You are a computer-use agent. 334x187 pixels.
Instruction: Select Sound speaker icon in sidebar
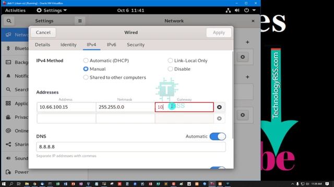pyautogui.click(x=8, y=158)
